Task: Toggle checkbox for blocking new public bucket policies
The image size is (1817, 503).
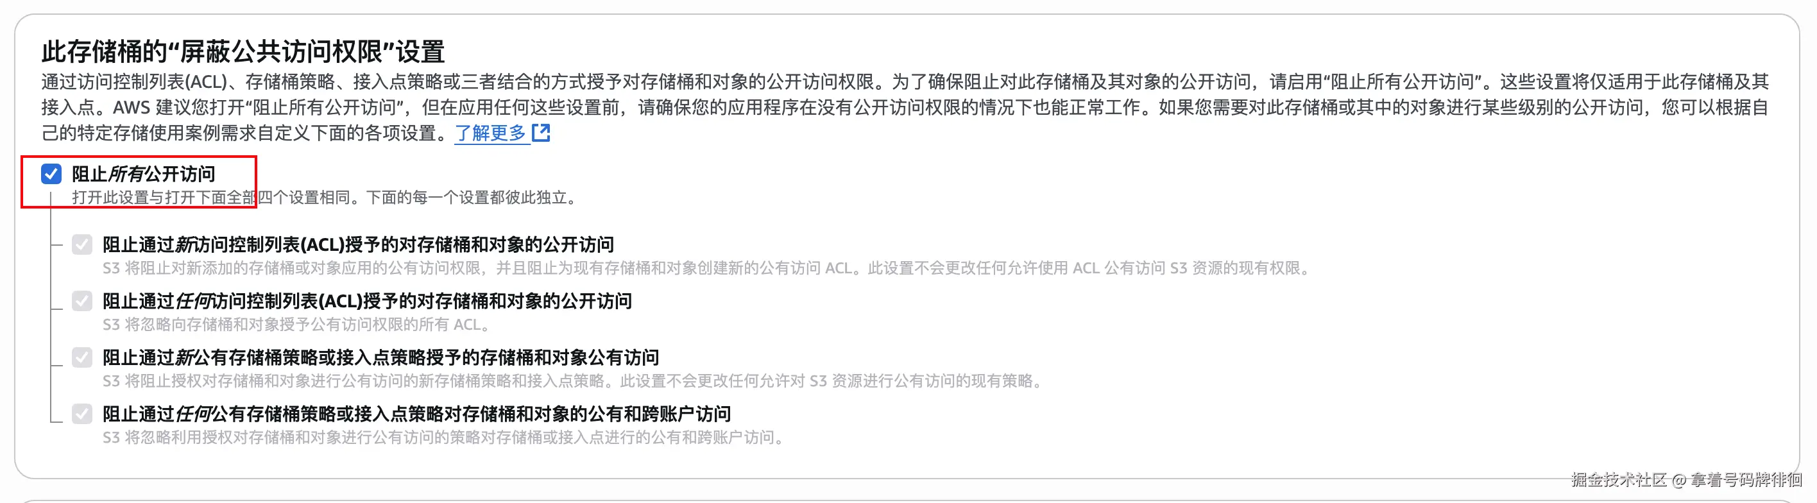Action: [x=82, y=357]
